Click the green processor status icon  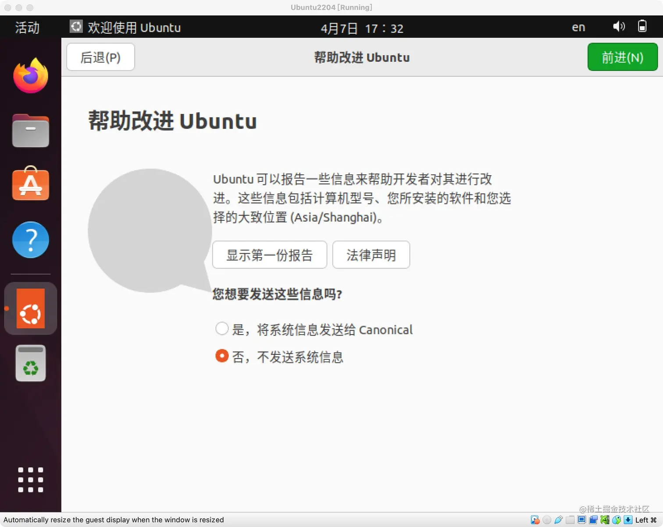(605, 520)
